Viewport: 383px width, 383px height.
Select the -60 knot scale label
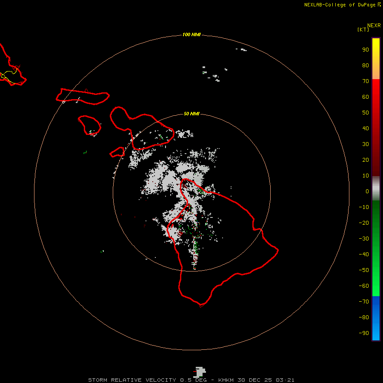coord(364,286)
